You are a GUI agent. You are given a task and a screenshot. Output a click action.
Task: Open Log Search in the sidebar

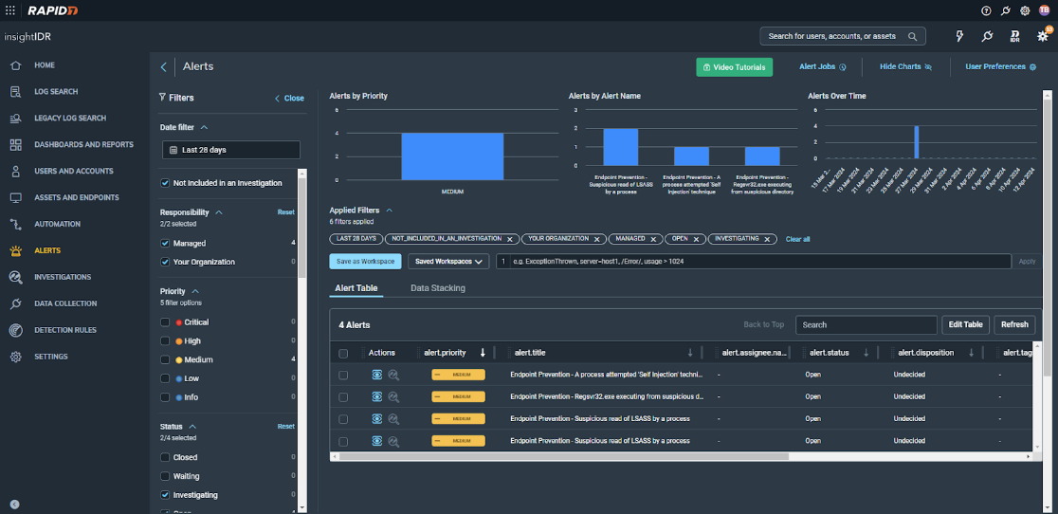coord(56,92)
